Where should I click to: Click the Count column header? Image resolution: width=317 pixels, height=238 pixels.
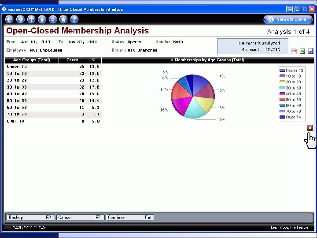point(72,60)
